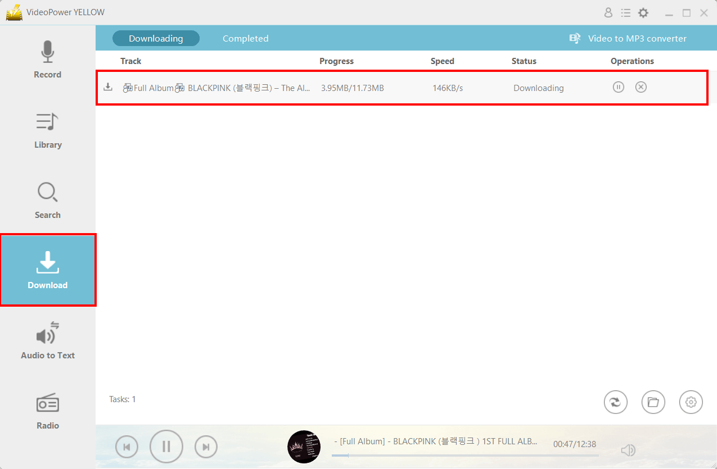The width and height of the screenshot is (717, 469).
Task: Click the Operations column header
Action: 632,61
